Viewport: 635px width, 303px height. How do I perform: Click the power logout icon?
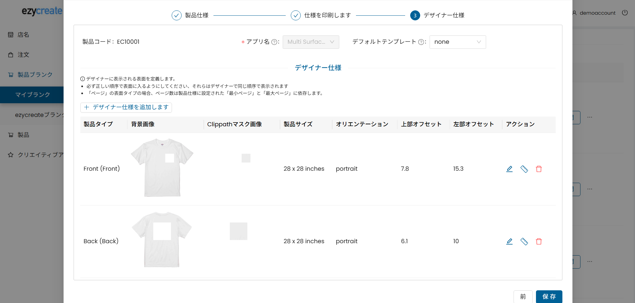pos(625,13)
